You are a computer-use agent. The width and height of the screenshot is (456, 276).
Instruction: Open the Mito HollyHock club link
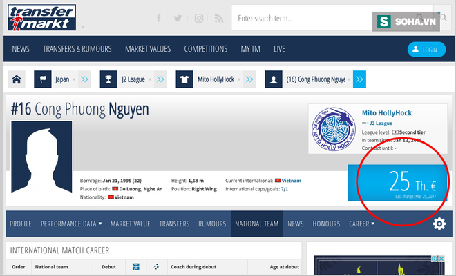pos(387,113)
